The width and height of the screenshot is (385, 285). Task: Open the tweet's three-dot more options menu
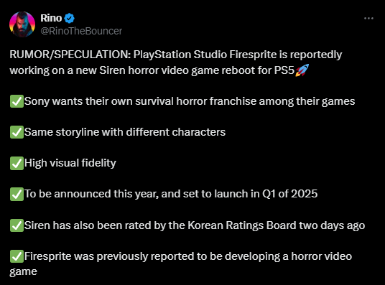point(368,19)
